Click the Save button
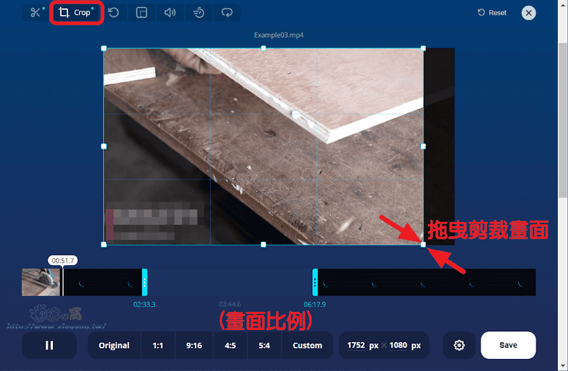Viewport: 568px width, 371px height. (x=508, y=345)
